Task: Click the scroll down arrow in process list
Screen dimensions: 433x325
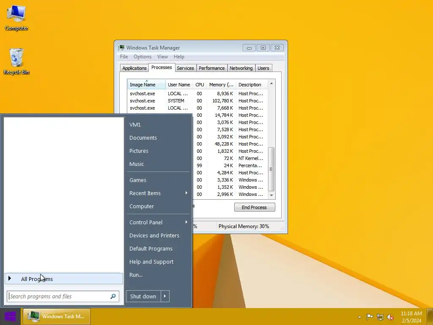Action: tap(271, 195)
